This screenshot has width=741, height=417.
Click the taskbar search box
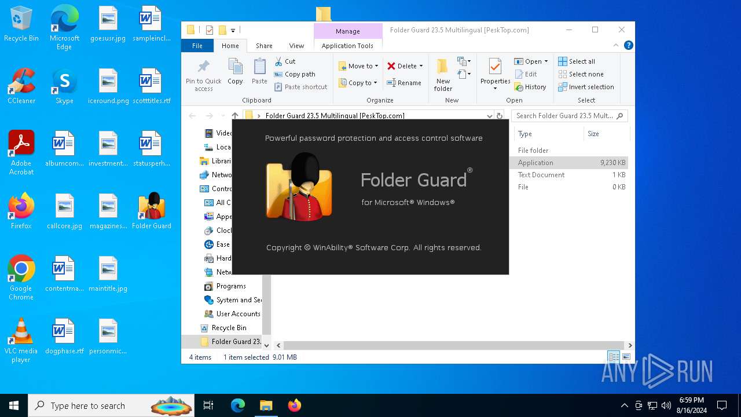click(112, 405)
